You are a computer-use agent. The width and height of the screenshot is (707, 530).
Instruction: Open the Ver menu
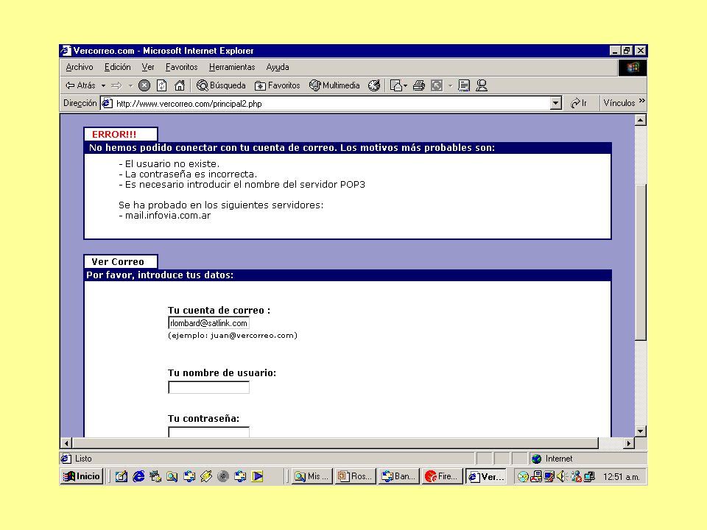tap(148, 67)
